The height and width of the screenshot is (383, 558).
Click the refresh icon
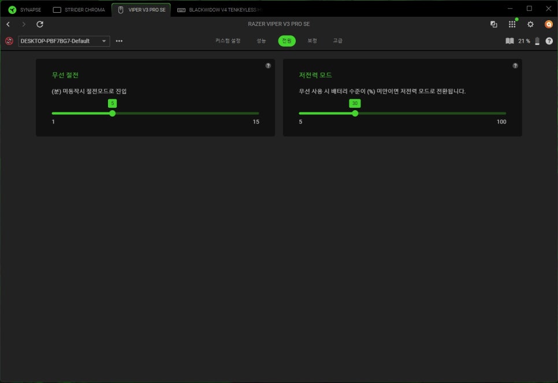40,24
